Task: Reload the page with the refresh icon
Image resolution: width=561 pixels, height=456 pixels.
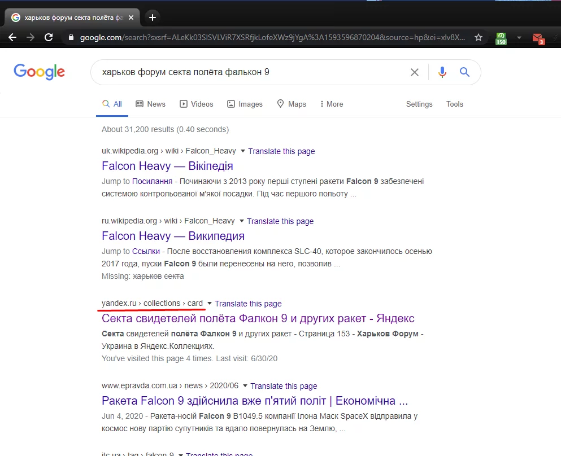Action: [x=49, y=37]
